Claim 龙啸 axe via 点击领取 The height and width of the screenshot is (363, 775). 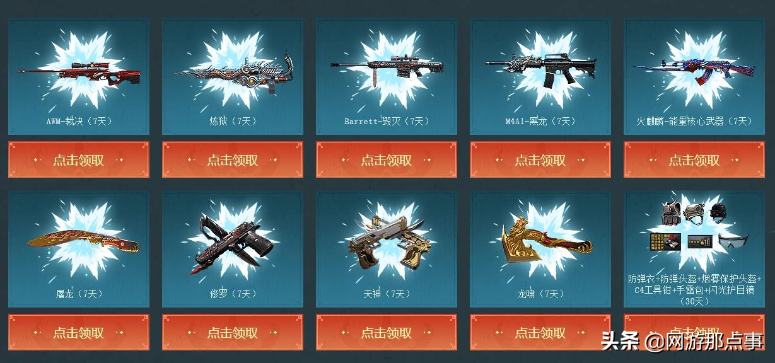coord(540,333)
